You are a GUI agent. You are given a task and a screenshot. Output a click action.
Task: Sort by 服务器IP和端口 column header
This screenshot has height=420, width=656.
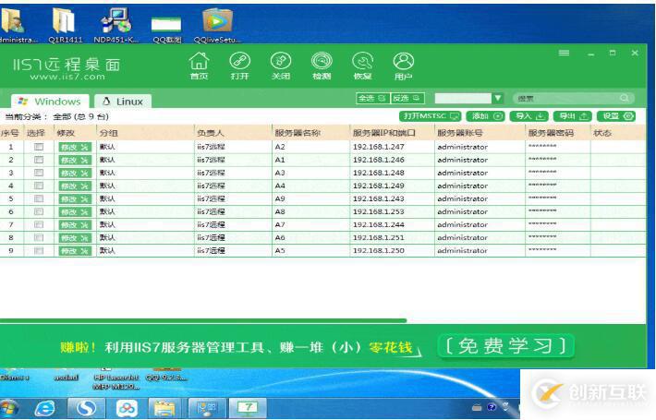pos(384,133)
